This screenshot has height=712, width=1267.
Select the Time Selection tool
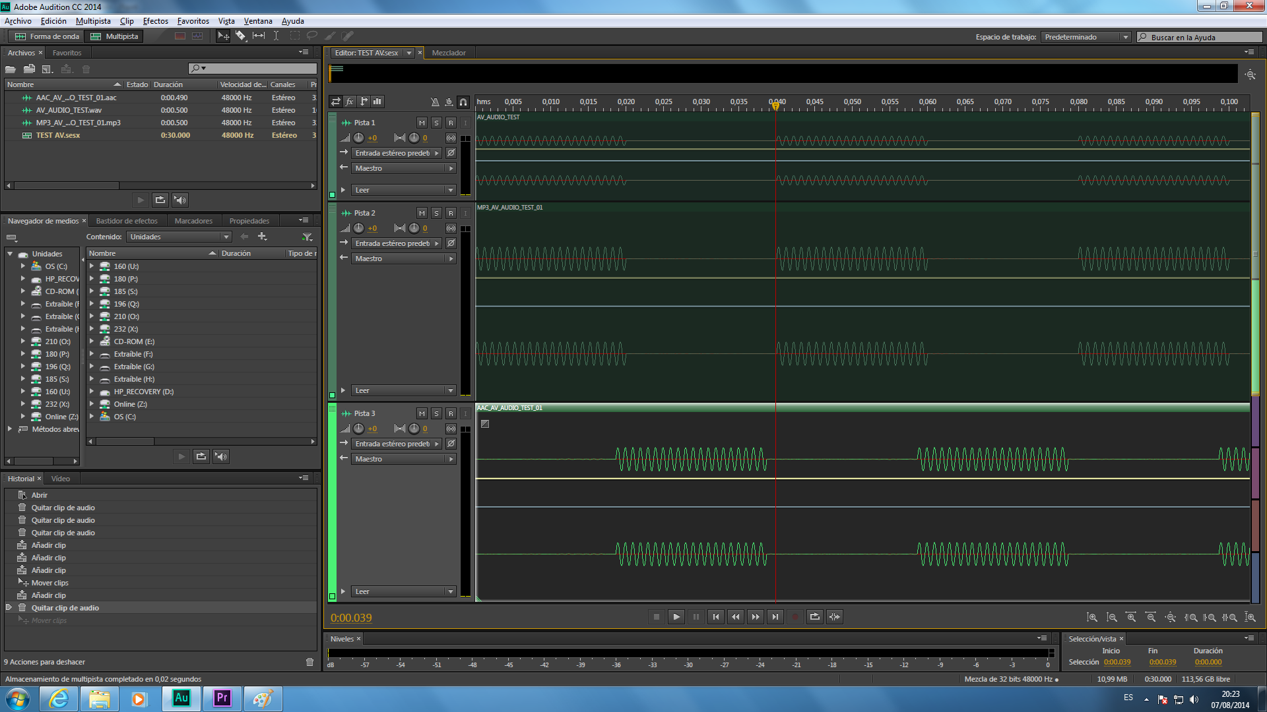click(276, 36)
